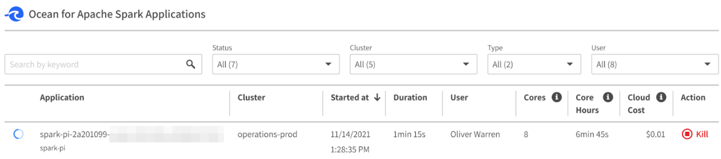
Task: Kill the spark-pi application
Action: tap(702, 134)
